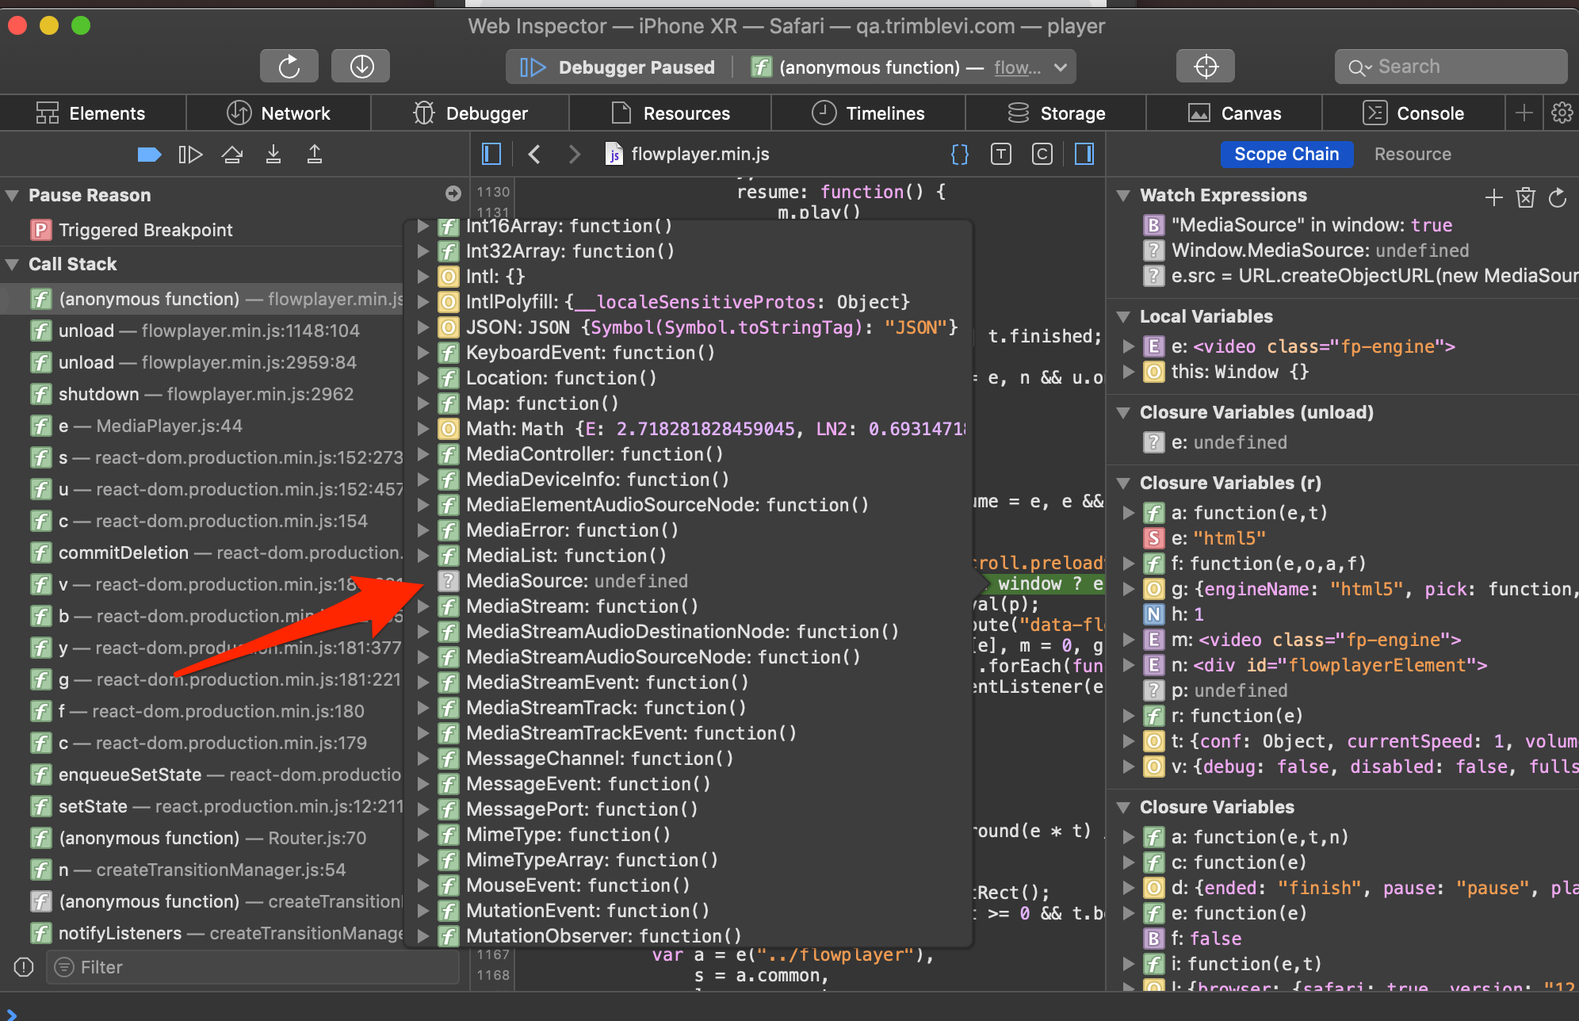
Task: Click the element selection crosshair icon
Action: (x=1205, y=66)
